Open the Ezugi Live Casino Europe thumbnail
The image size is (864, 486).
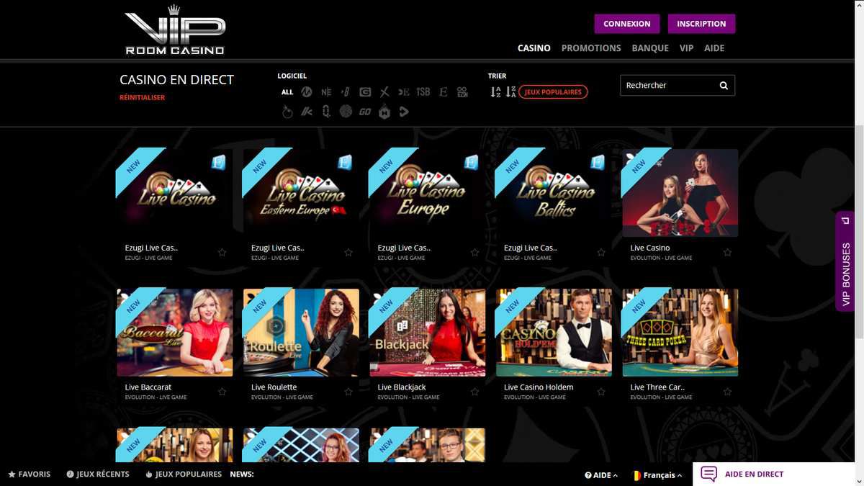point(428,193)
